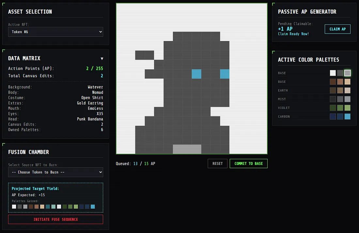This screenshot has width=359, height=233.
Task: Select the middle gray MIST swatch
Action: tap(340, 99)
